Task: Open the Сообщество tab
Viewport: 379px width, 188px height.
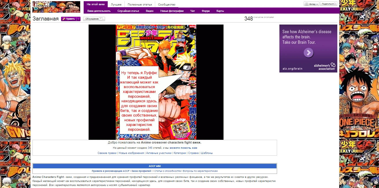Action: tap(166, 5)
